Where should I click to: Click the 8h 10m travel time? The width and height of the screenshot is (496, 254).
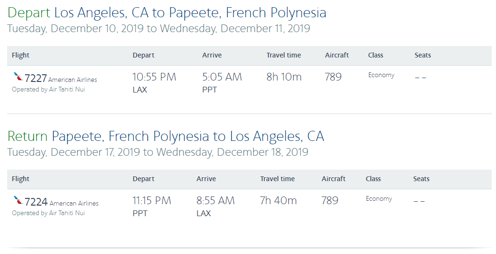[284, 77]
